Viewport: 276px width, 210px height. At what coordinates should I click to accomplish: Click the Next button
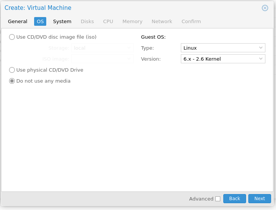(x=260, y=199)
